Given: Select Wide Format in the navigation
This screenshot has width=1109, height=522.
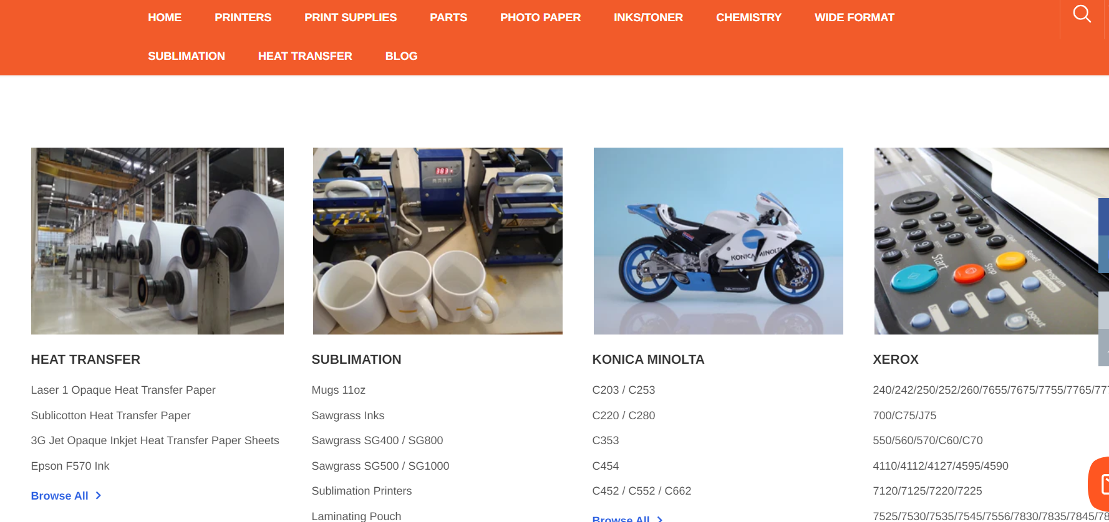Looking at the screenshot, I should 854,17.
